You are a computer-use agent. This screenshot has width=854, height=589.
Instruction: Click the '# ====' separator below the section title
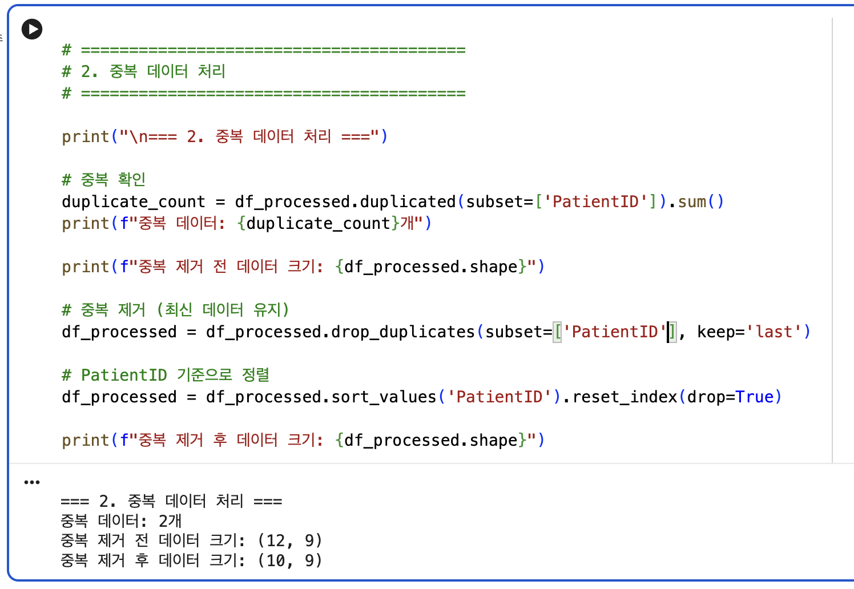click(x=264, y=94)
